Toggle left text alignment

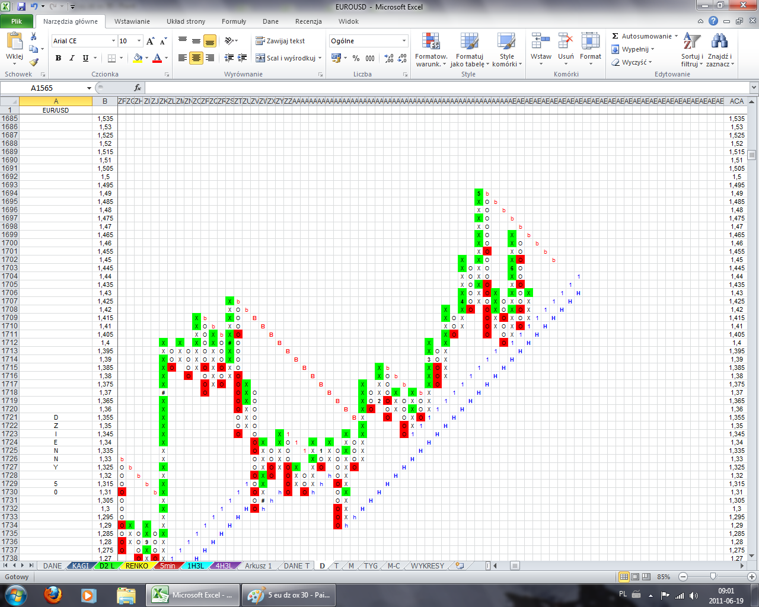183,58
